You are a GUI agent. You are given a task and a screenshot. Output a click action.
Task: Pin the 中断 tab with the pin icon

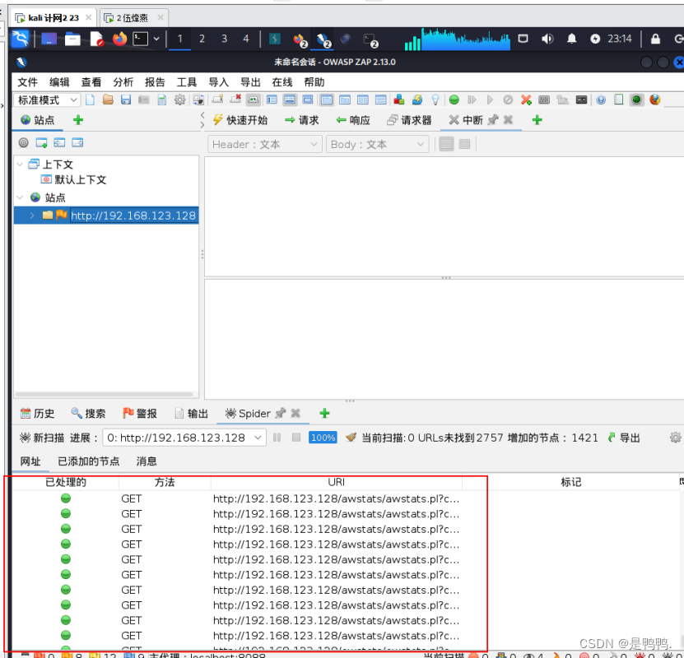tap(493, 120)
